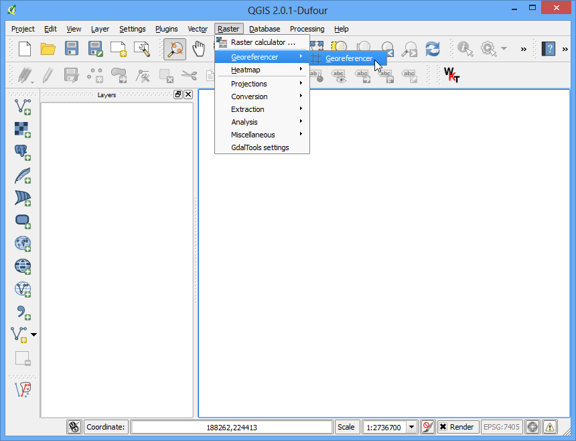The image size is (576, 441).
Task: Open dropdown arrow beside run feature action
Action: 504,48
